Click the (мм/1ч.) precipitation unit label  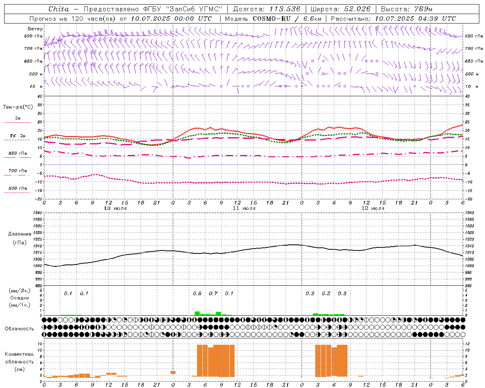click(x=20, y=305)
